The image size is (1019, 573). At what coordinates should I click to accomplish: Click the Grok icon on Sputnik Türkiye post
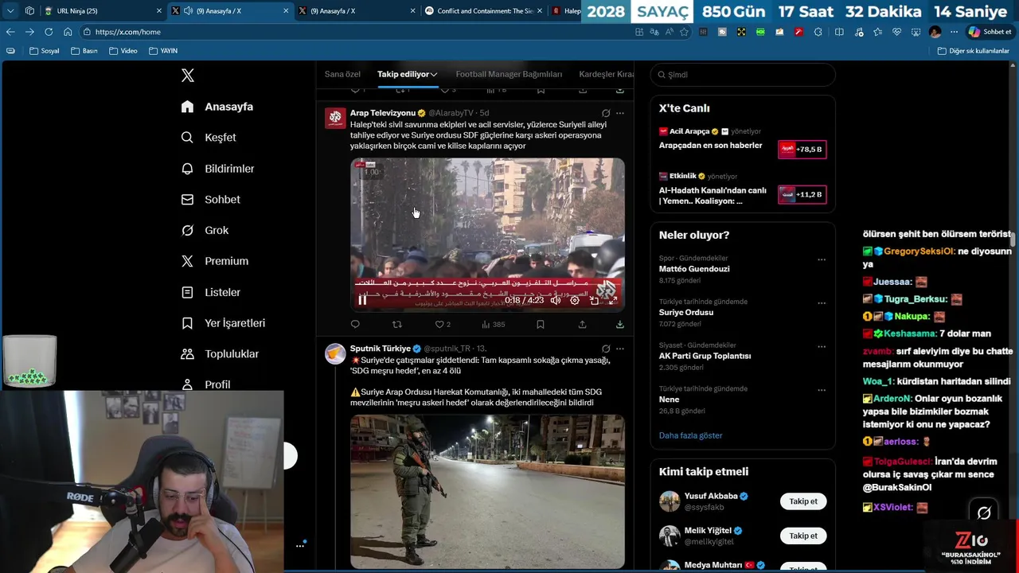606,349
